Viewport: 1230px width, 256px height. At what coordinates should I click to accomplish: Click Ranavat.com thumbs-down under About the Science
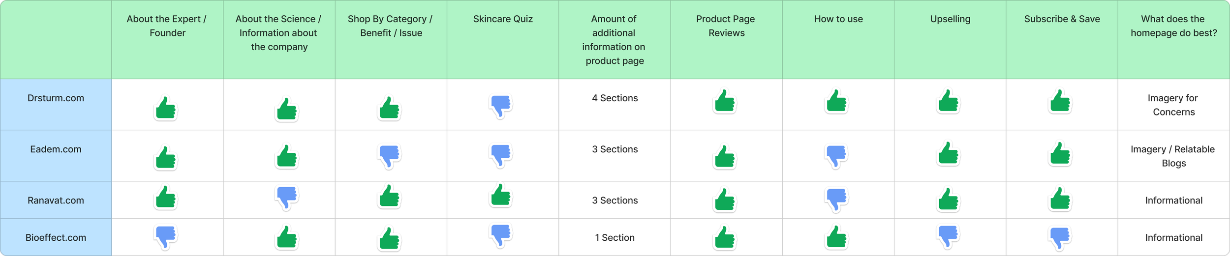pos(287,198)
